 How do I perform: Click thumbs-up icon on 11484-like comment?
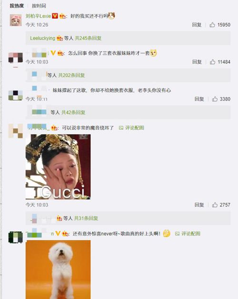click(212, 62)
